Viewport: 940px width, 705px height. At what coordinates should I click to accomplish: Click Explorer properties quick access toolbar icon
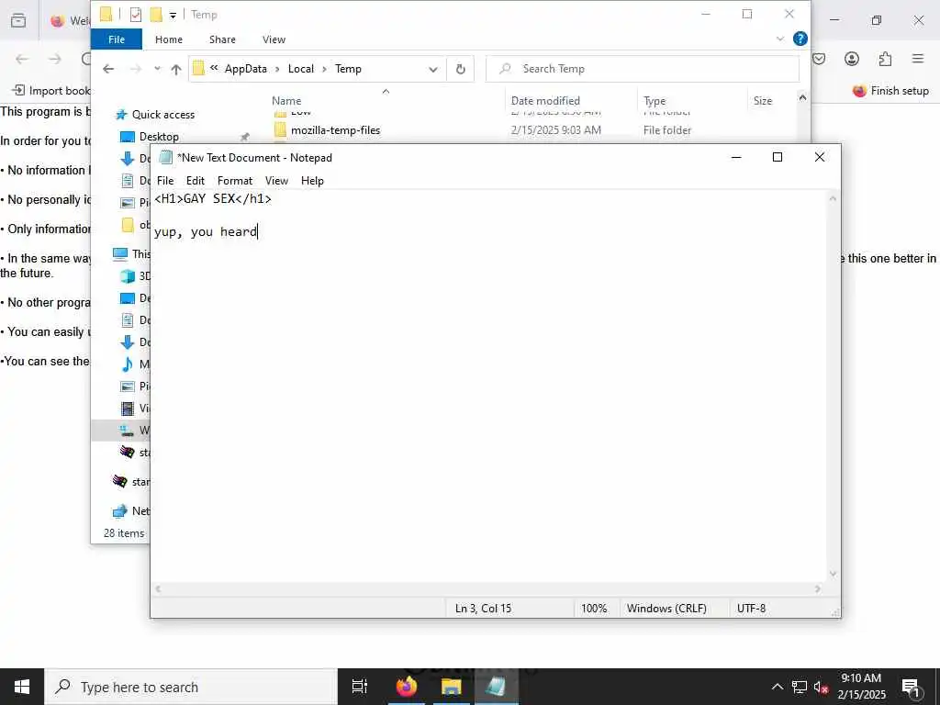tap(136, 15)
